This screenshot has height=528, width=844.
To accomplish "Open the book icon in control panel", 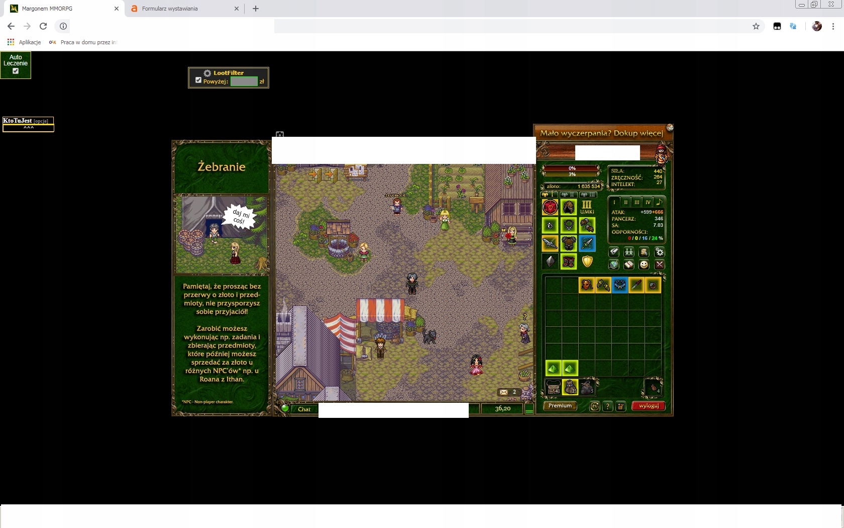I will (629, 265).
